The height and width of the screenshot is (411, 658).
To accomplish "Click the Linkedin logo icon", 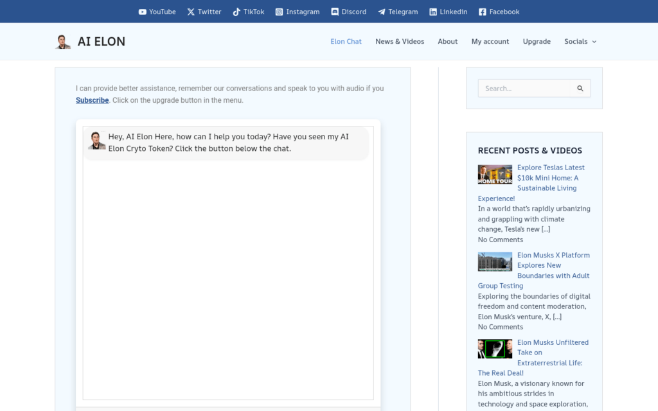I will [x=432, y=12].
